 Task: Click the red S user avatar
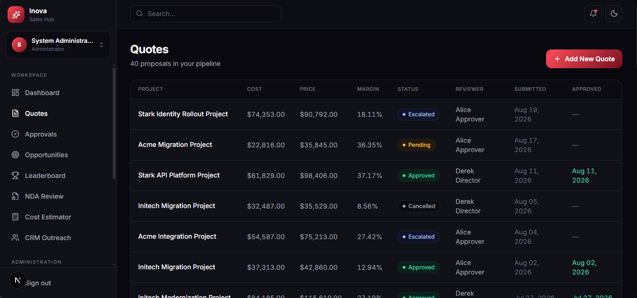19,45
